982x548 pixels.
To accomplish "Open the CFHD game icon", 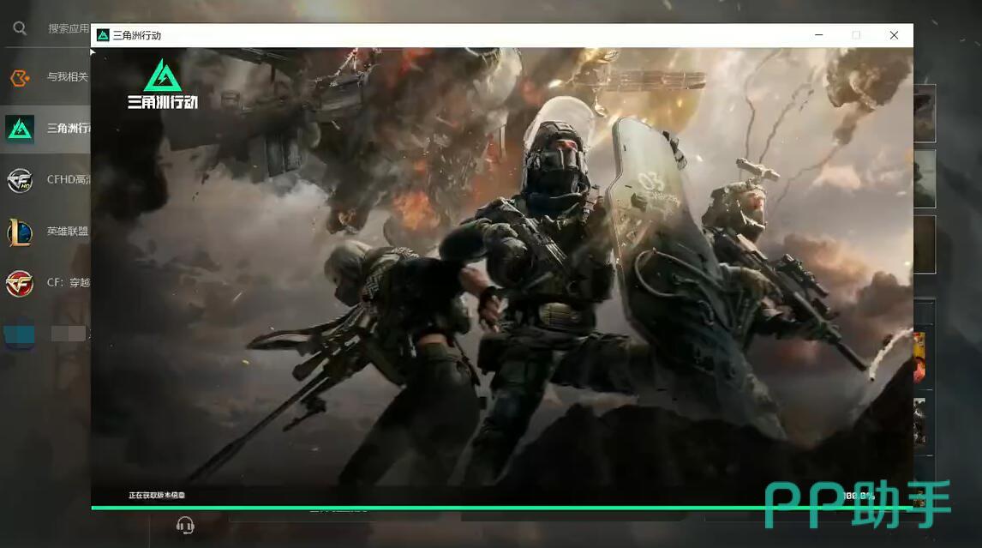I will (x=20, y=180).
